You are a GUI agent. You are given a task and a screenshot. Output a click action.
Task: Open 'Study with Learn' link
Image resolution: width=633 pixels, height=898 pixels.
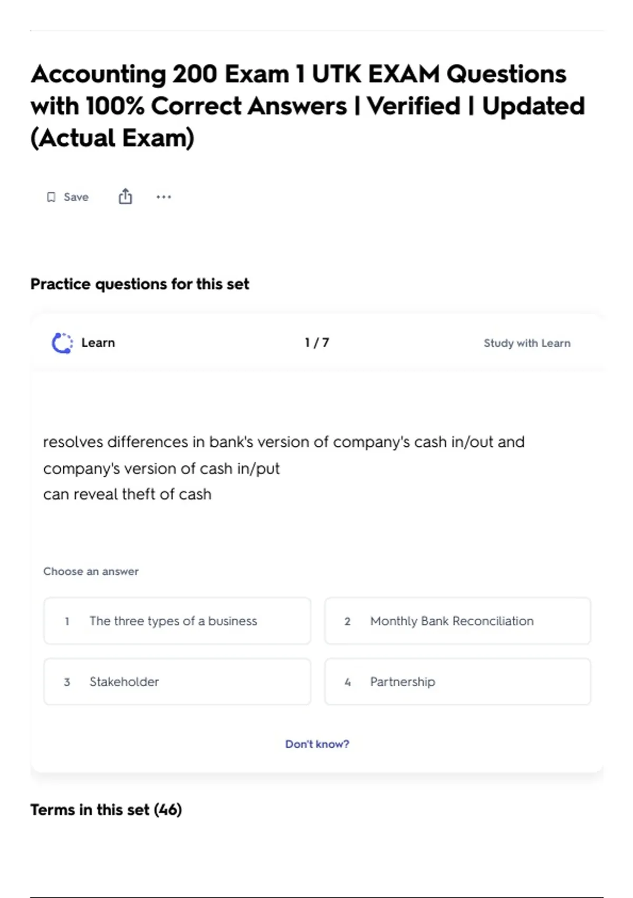coord(527,343)
